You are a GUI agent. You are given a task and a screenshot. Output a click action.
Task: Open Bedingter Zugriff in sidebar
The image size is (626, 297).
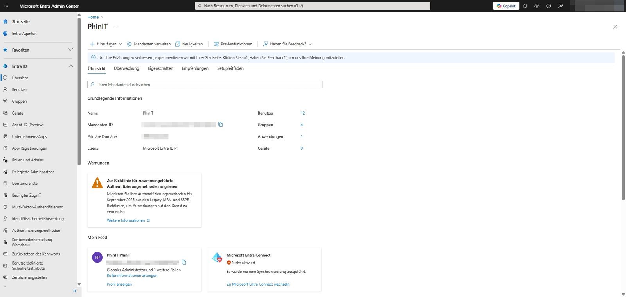(26, 195)
